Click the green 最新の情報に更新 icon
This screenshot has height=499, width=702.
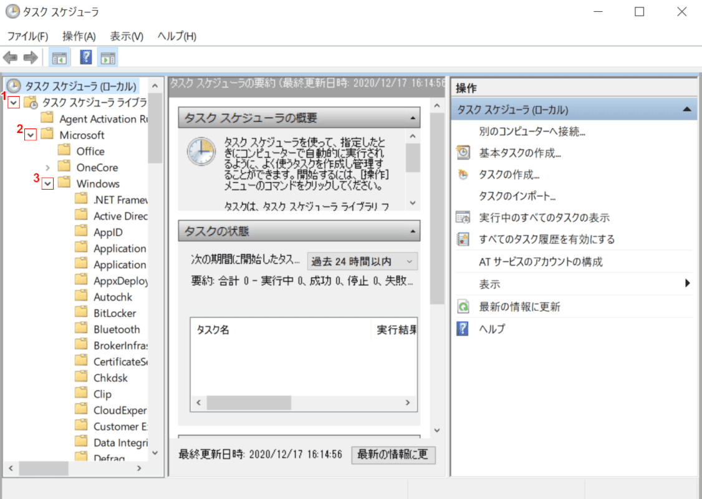pyautogui.click(x=463, y=306)
